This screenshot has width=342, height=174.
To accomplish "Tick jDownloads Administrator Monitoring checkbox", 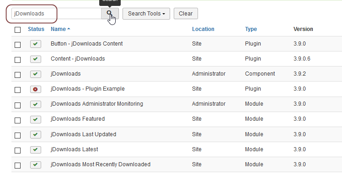I will 18,105.
